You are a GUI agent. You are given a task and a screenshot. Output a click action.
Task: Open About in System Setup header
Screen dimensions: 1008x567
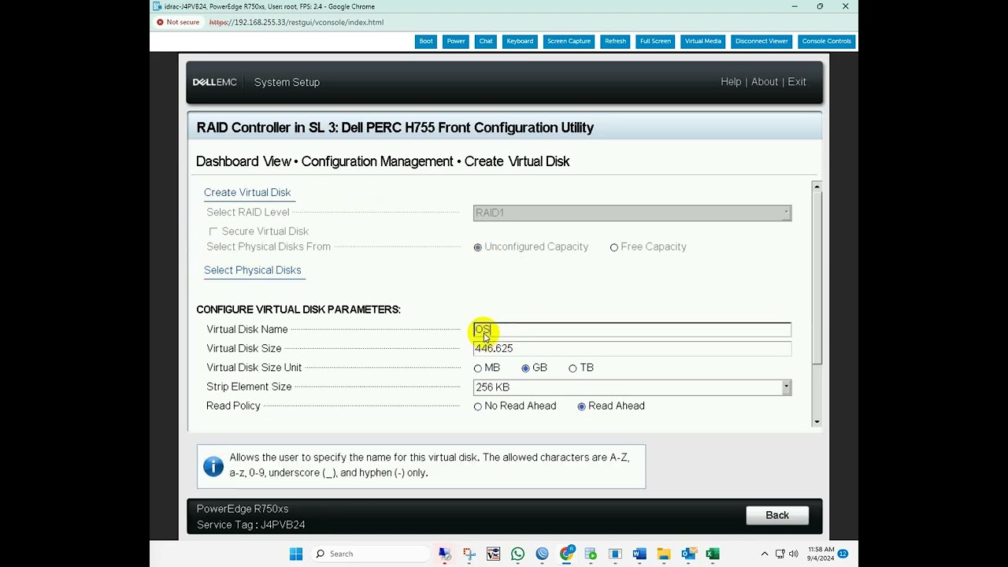(x=765, y=82)
